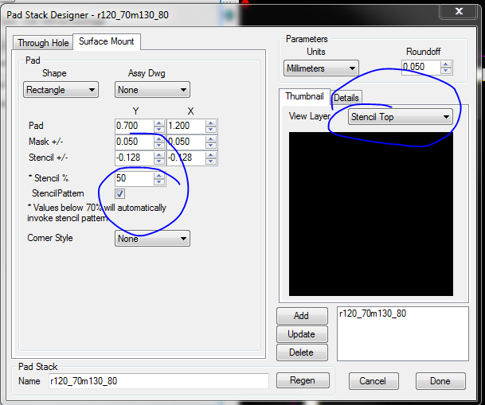Open the pad Shape dropdown showing Rectangle

(61, 90)
